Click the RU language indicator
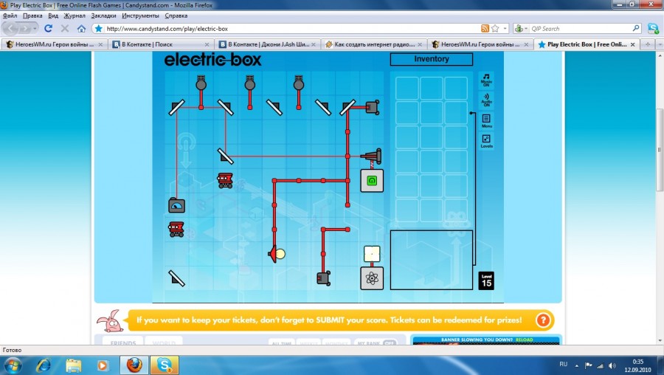 563,364
